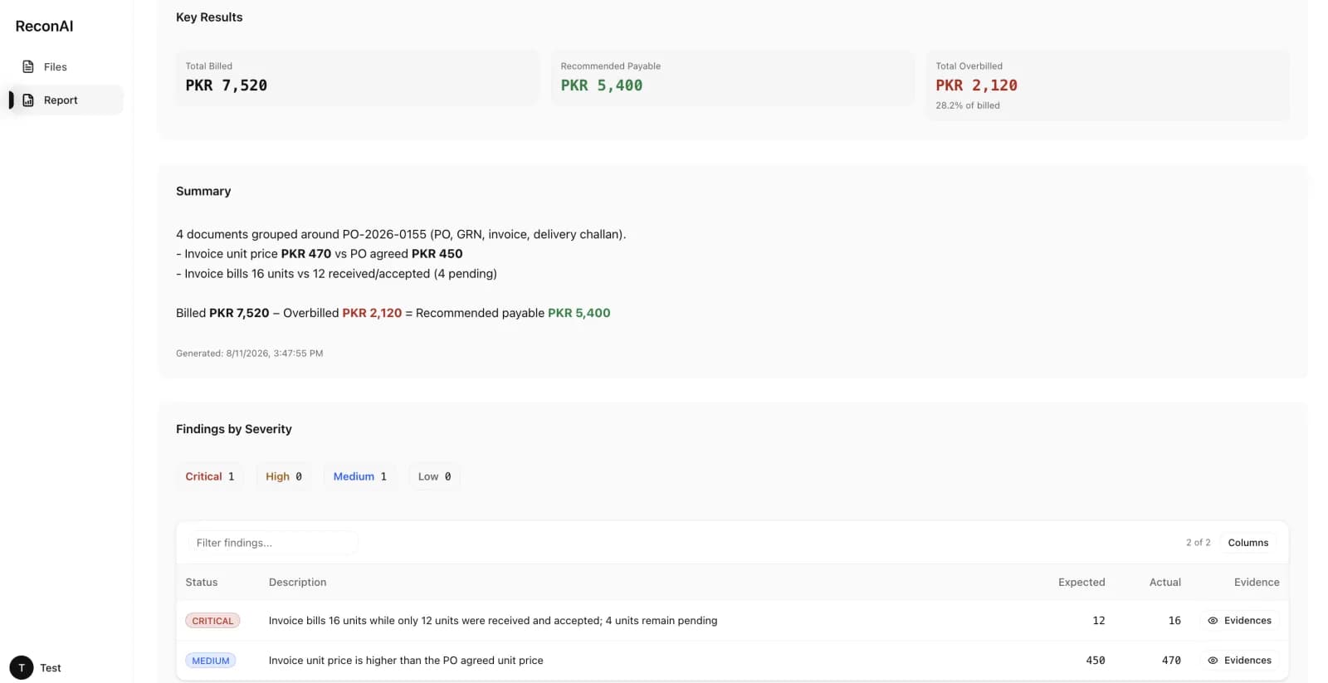Sort by the Expected column header
Screen dimensions: 1328x683
[x=1081, y=583]
